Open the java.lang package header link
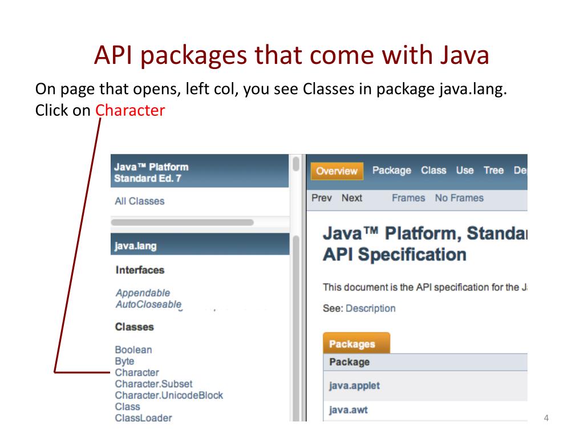Image resolution: width=584 pixels, height=438 pixels. point(136,246)
